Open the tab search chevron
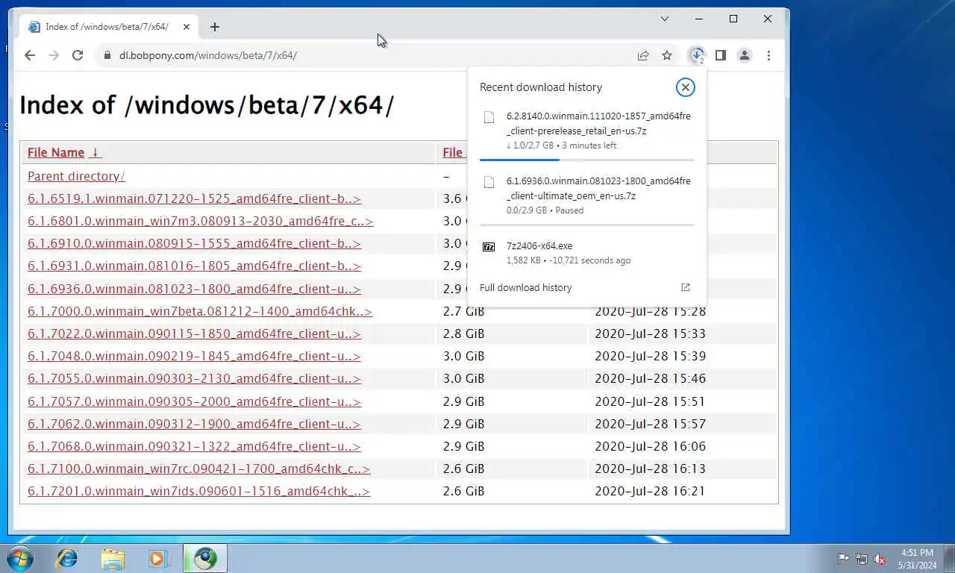The width and height of the screenshot is (955, 573). click(x=665, y=19)
